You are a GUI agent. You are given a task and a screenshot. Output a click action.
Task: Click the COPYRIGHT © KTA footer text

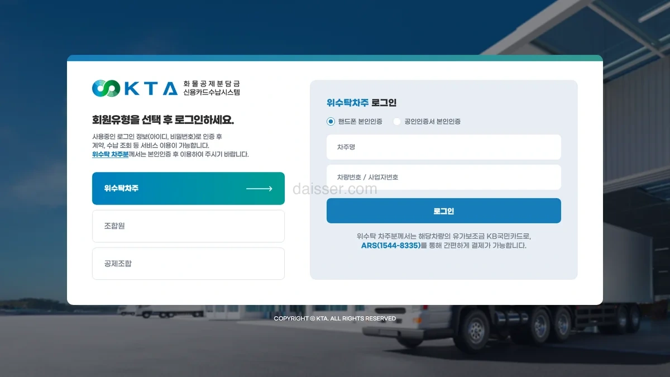click(x=335, y=318)
